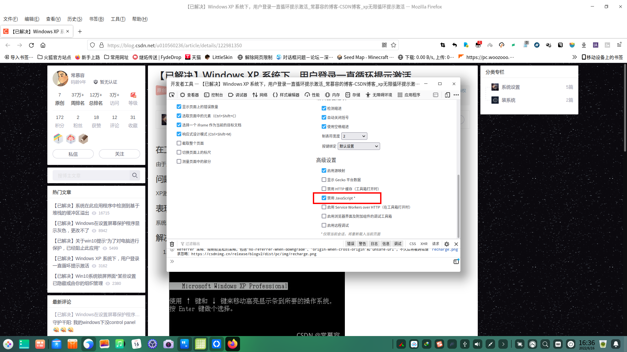Image resolution: width=627 pixels, height=352 pixels.
Task: Toggle the console editor mode icon
Action: click(x=456, y=261)
